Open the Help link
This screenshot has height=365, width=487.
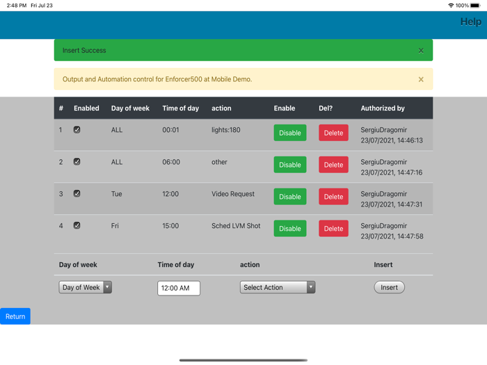point(470,22)
